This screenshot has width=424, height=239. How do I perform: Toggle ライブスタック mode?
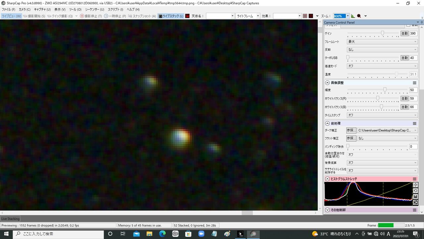click(x=171, y=16)
